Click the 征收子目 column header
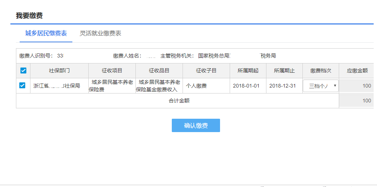377x187 pixels. (206, 70)
